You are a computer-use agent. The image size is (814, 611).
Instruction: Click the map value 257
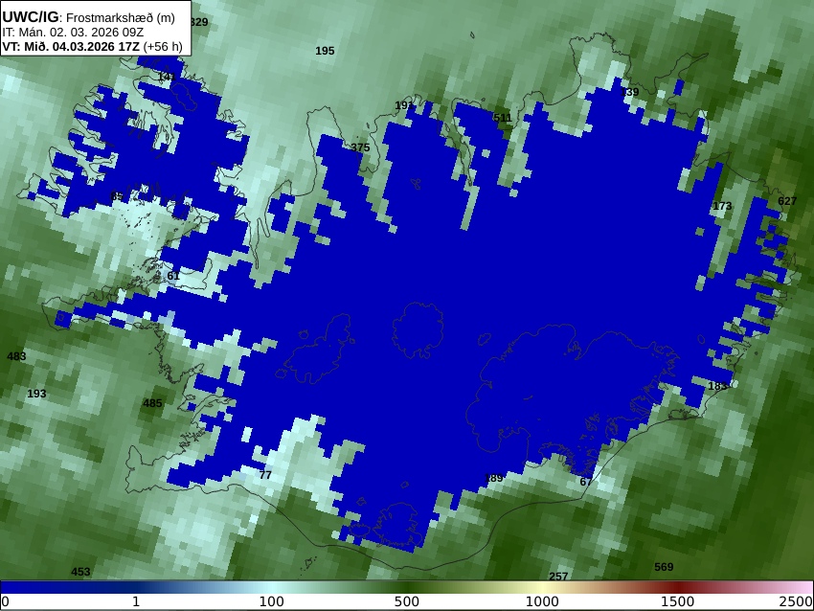(x=558, y=577)
